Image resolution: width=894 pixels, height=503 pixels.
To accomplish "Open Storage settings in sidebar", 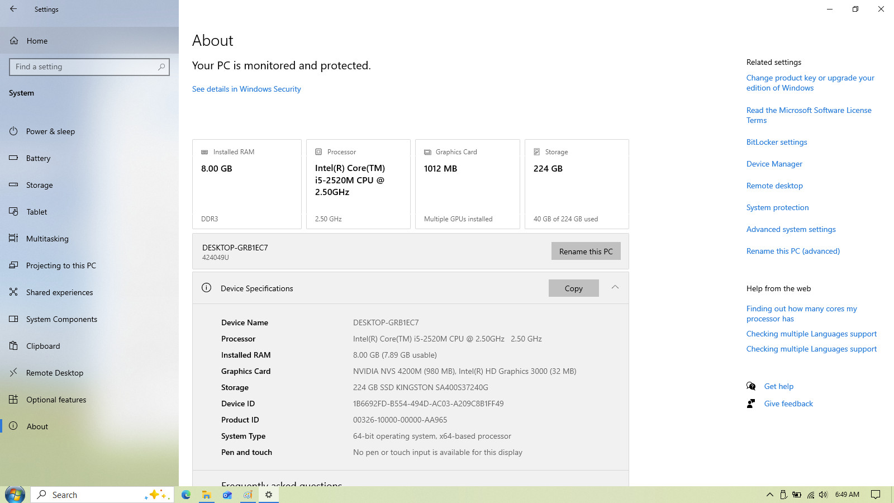I will tap(89, 185).
